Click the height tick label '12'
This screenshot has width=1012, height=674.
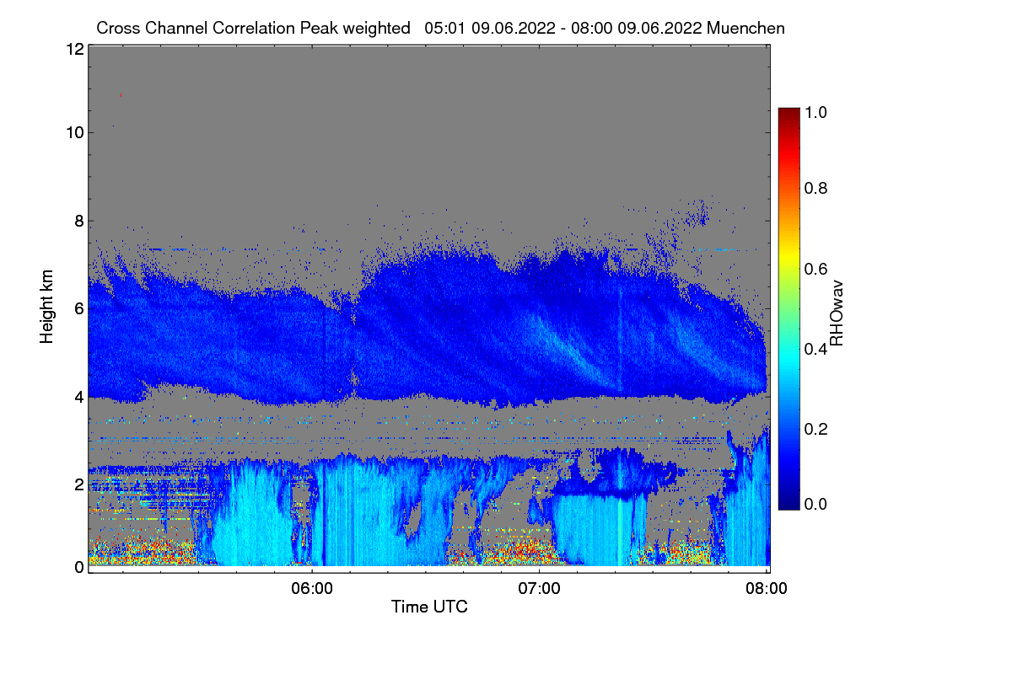[x=73, y=49]
